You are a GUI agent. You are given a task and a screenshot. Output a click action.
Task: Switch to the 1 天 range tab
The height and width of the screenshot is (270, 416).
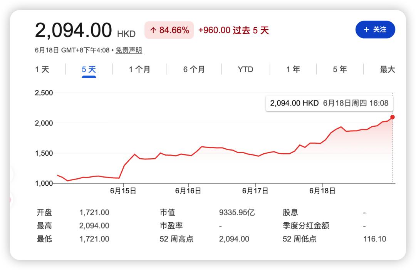[x=42, y=69]
